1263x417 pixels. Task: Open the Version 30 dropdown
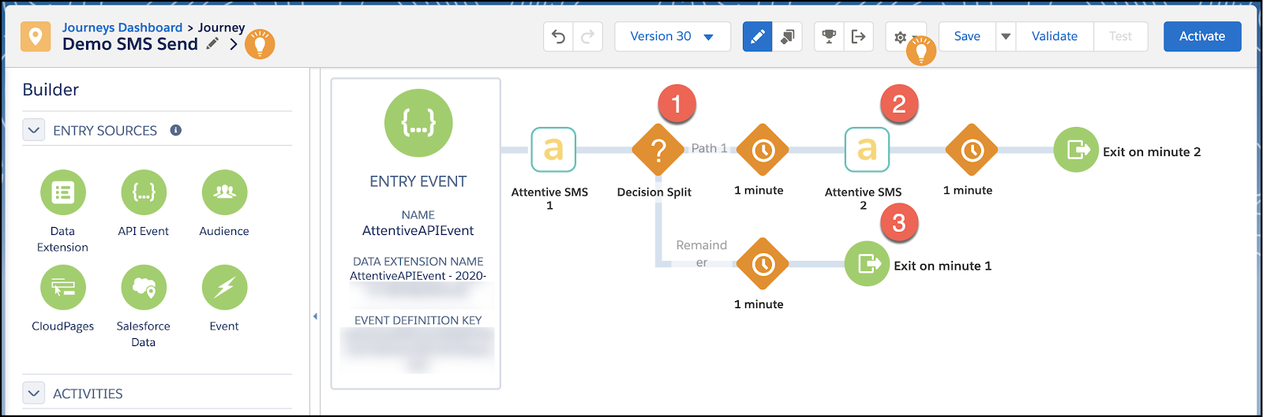pos(673,36)
